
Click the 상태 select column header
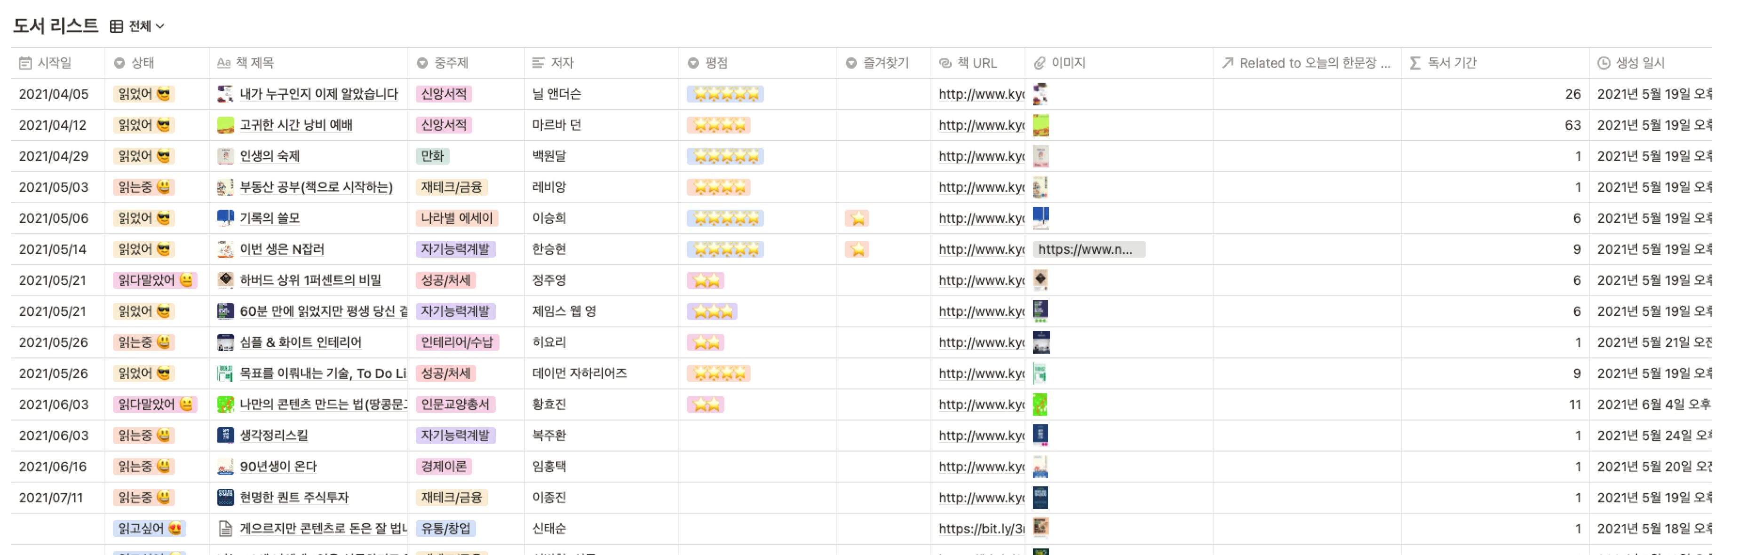point(143,63)
